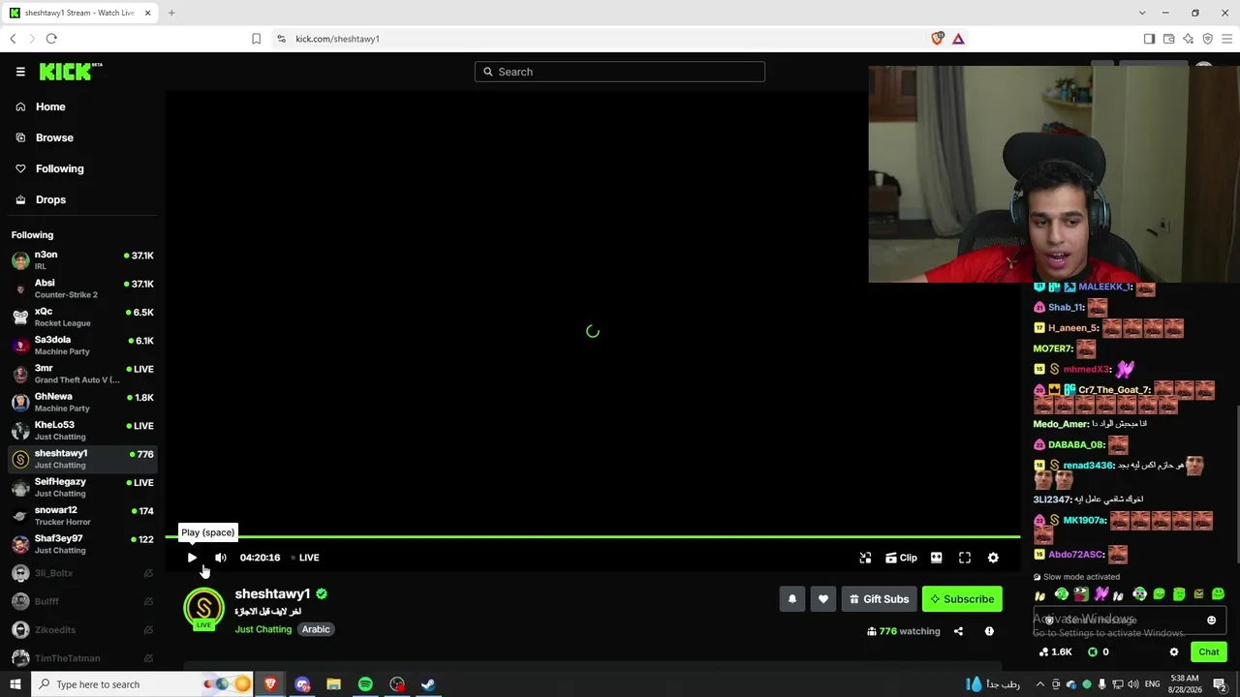The width and height of the screenshot is (1240, 697).
Task: Open a new browser tab
Action: point(171,13)
